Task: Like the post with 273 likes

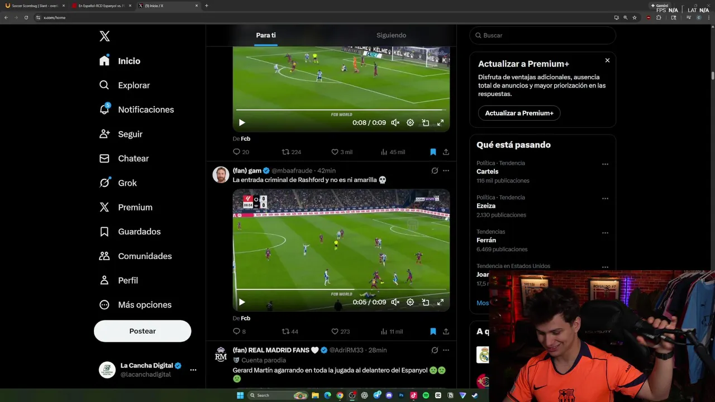Action: (340, 332)
